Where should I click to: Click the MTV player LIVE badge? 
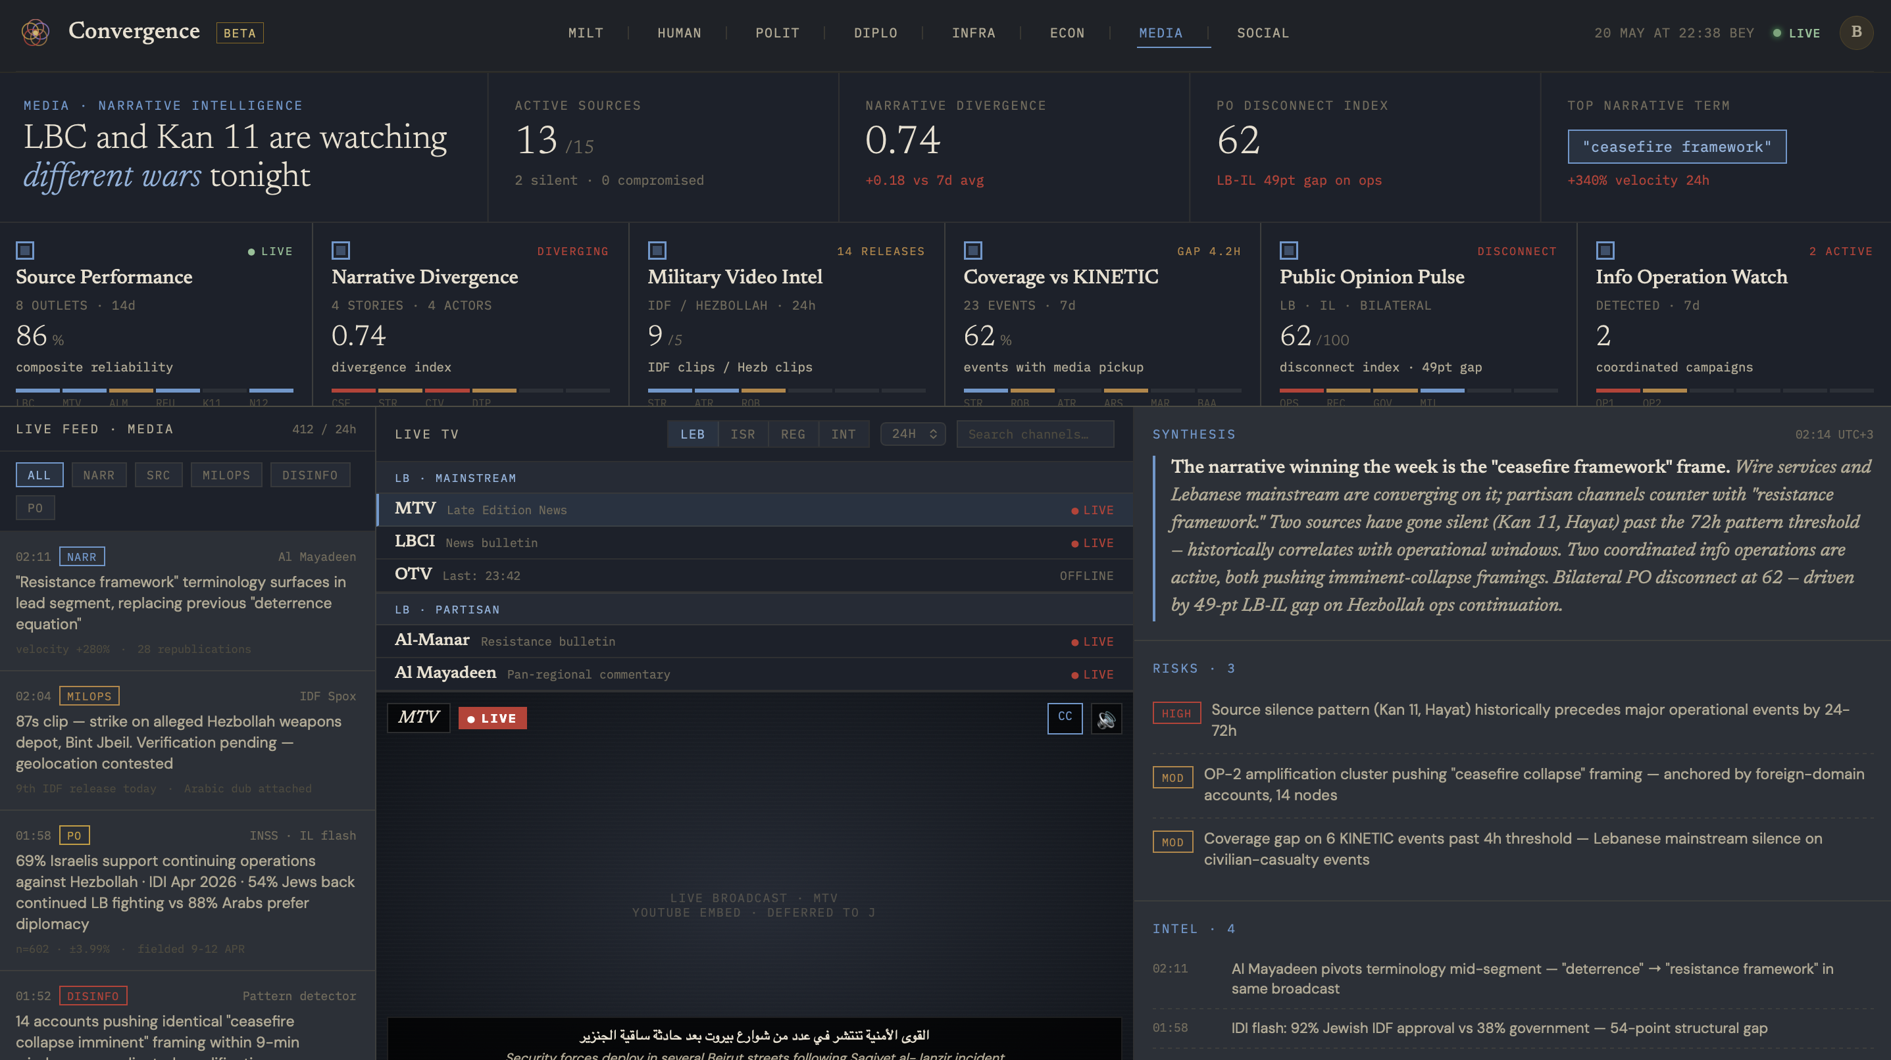click(x=493, y=718)
